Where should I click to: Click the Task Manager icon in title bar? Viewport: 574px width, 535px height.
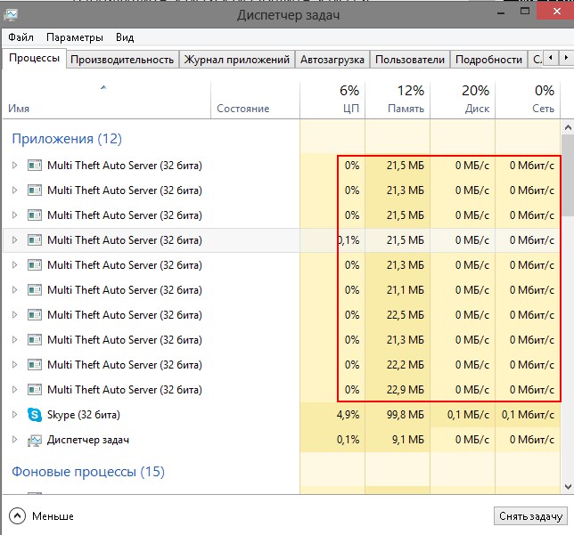11,14
